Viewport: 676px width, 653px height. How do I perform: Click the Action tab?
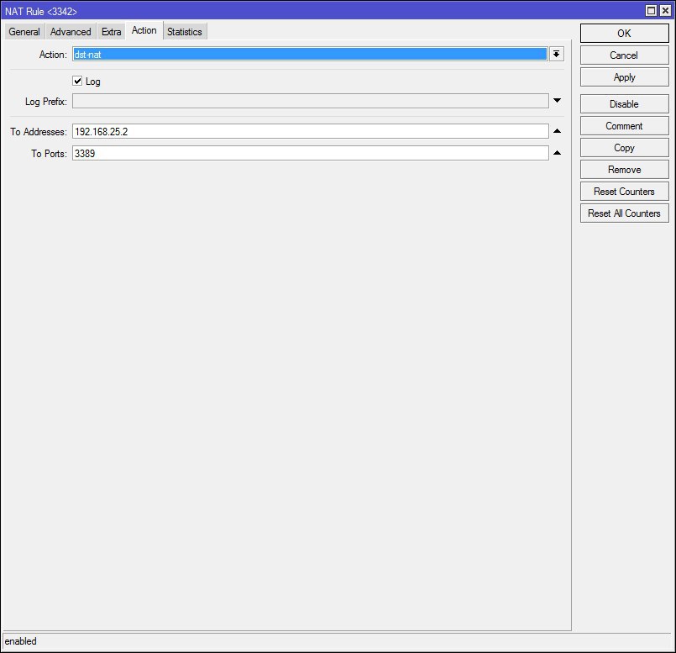point(144,30)
